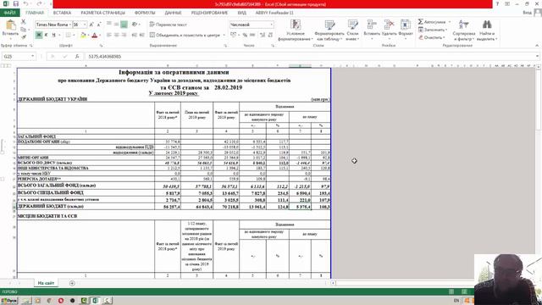Click the Save icon in quick access toolbar

pyautogui.click(x=16, y=3)
